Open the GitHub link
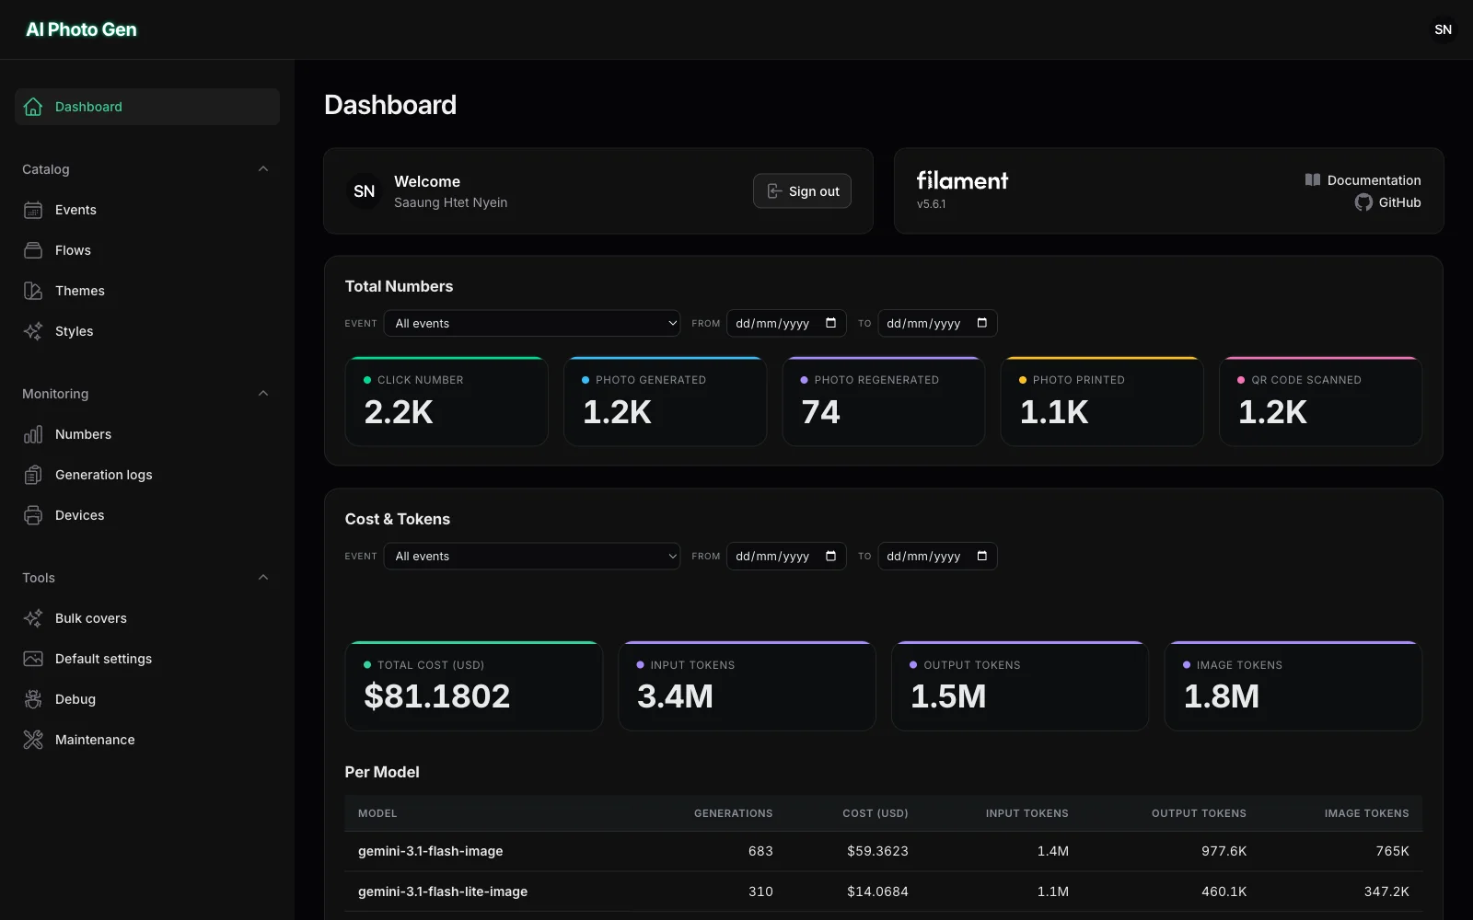 pos(1387,202)
